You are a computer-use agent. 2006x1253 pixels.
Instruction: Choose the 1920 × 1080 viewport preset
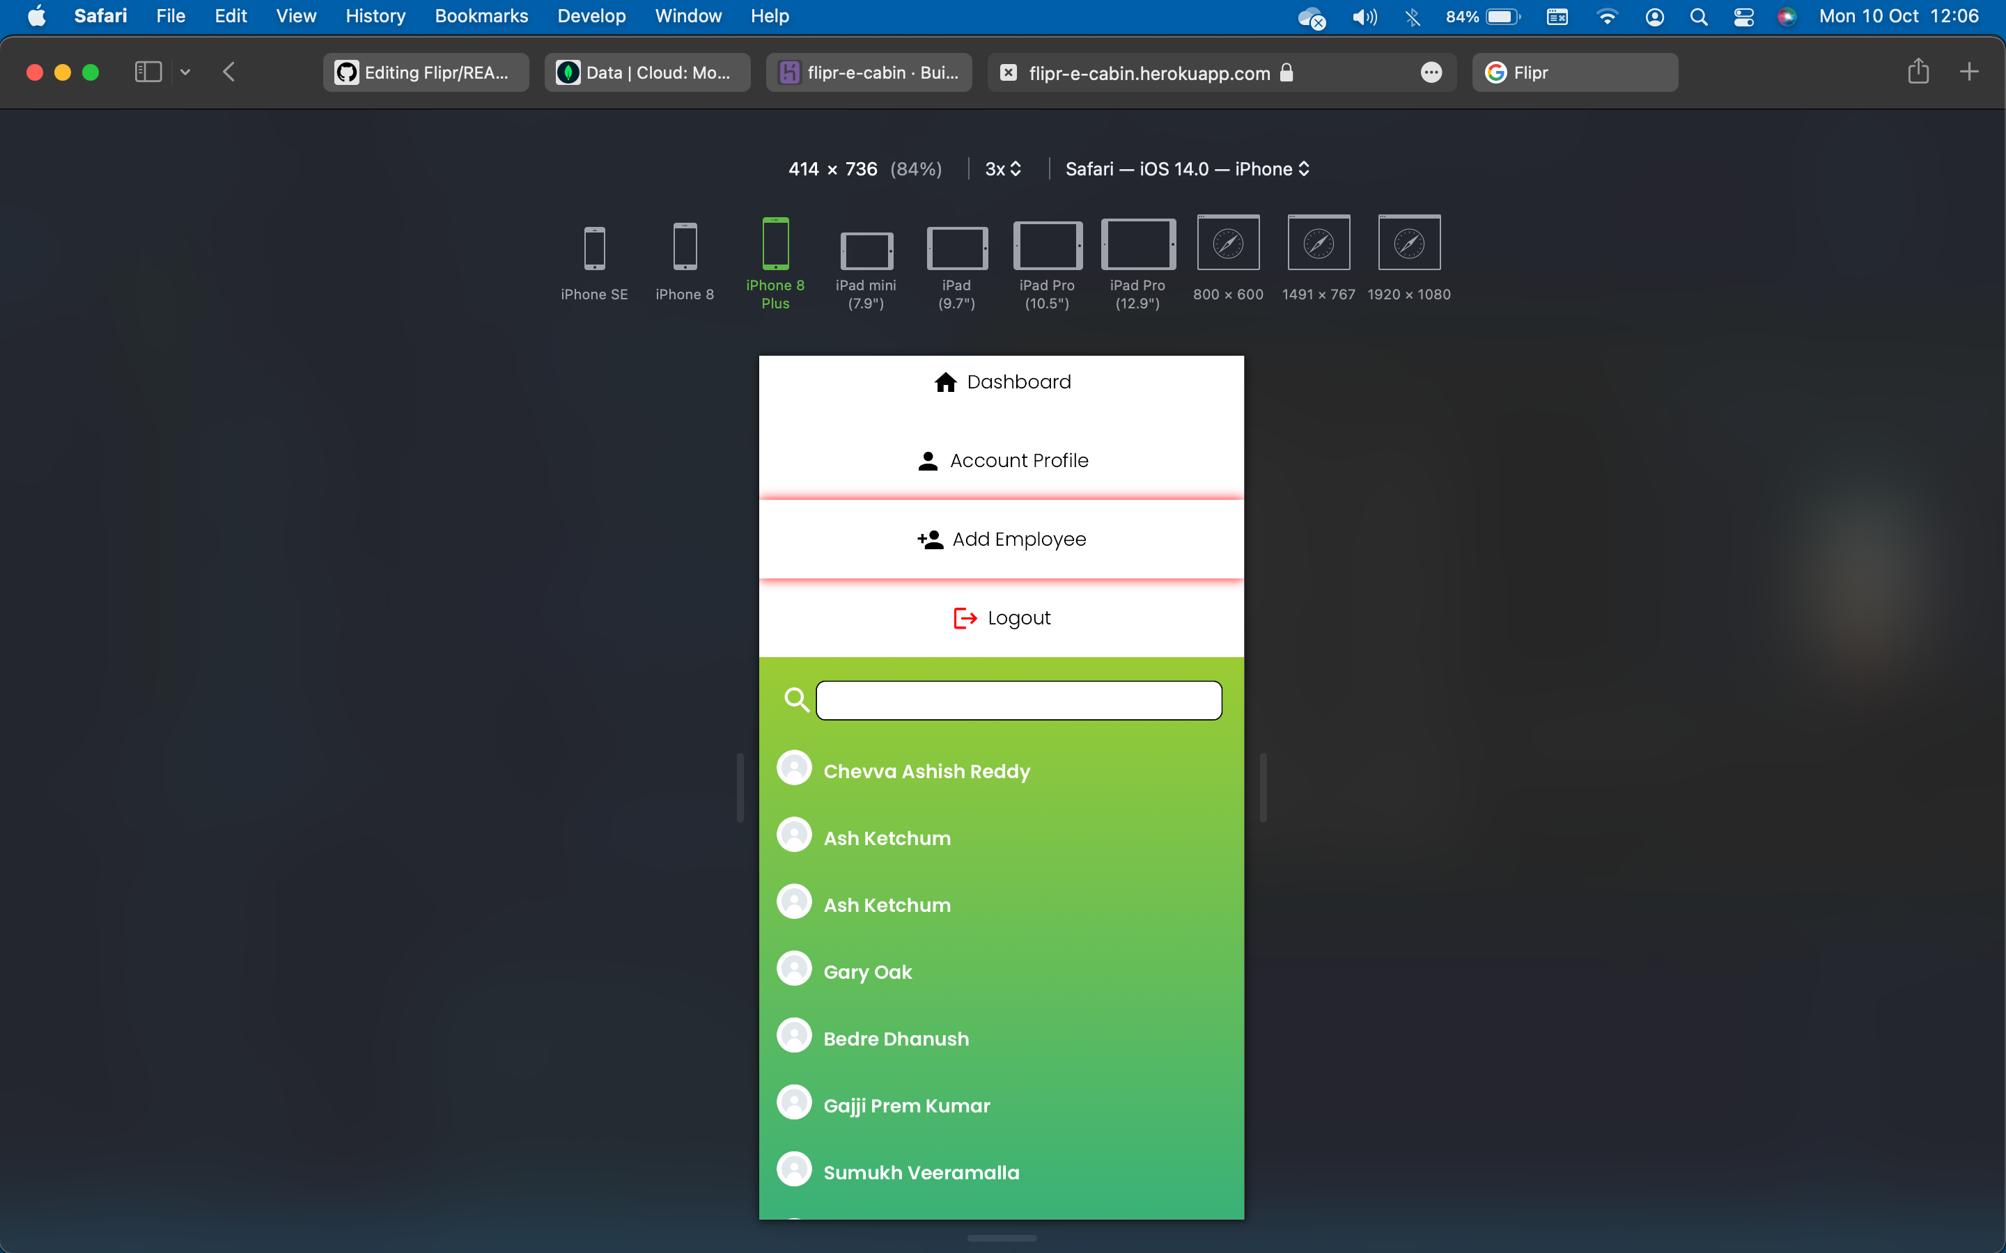tap(1408, 243)
